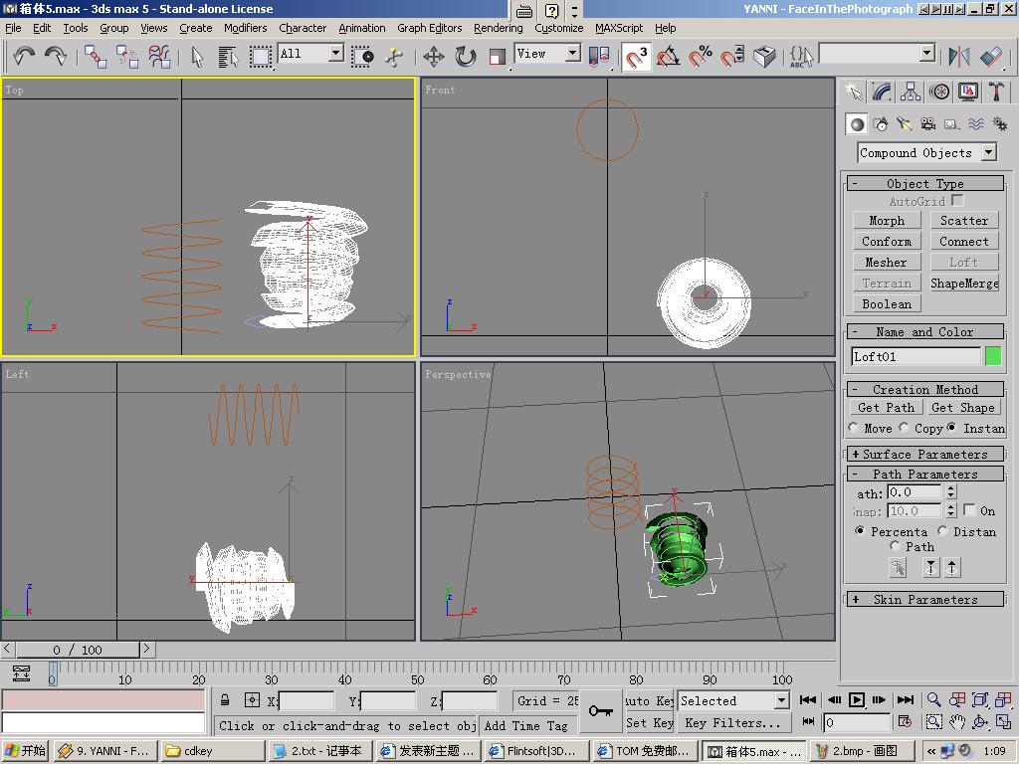Select the Lights category icon
Screen dimensions: 1019x764
click(x=904, y=124)
